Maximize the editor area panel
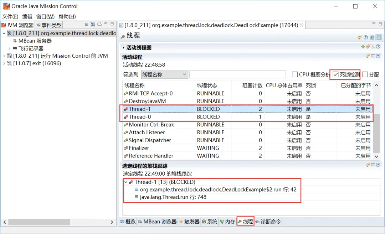The width and height of the screenshot is (385, 234). (x=380, y=24)
